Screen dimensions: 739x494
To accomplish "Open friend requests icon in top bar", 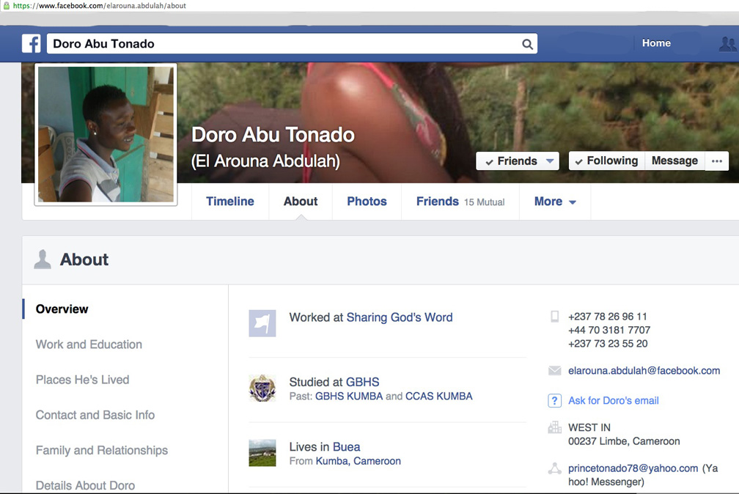I will (x=727, y=44).
